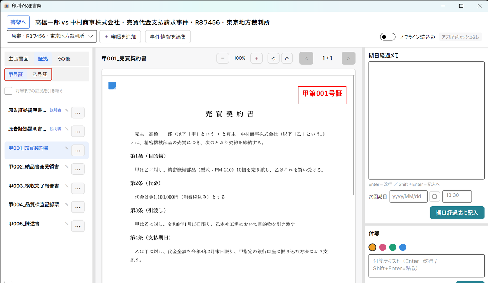This screenshot has height=283, width=488.
Task: Zoom out the document with minus button
Action: click(223, 58)
